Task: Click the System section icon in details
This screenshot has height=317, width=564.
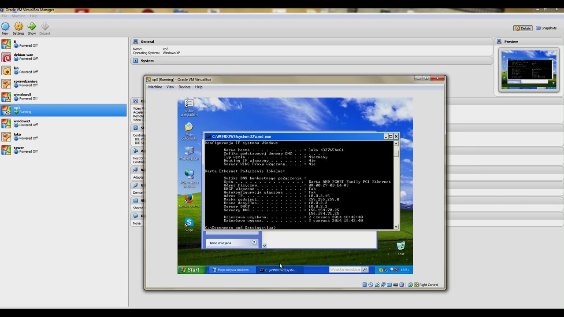Action: coord(135,61)
